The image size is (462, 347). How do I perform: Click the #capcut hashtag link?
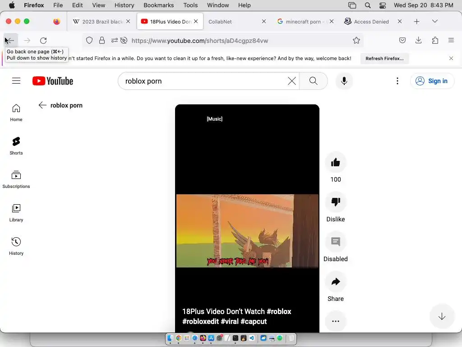coord(254,321)
